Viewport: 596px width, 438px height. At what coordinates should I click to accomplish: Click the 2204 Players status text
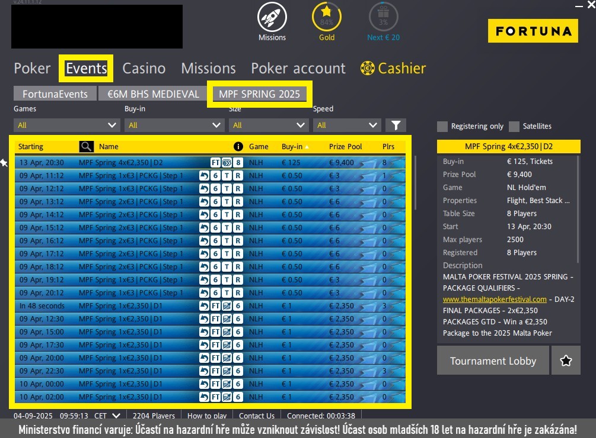point(154,416)
